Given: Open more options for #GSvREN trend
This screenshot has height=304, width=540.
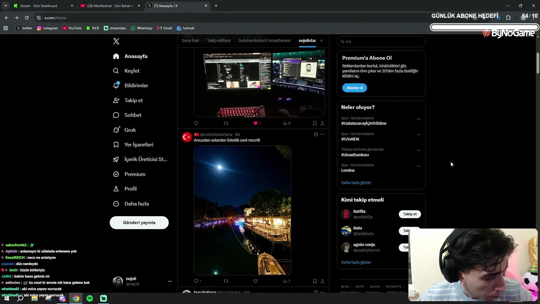Looking at the screenshot, I should [x=418, y=135].
